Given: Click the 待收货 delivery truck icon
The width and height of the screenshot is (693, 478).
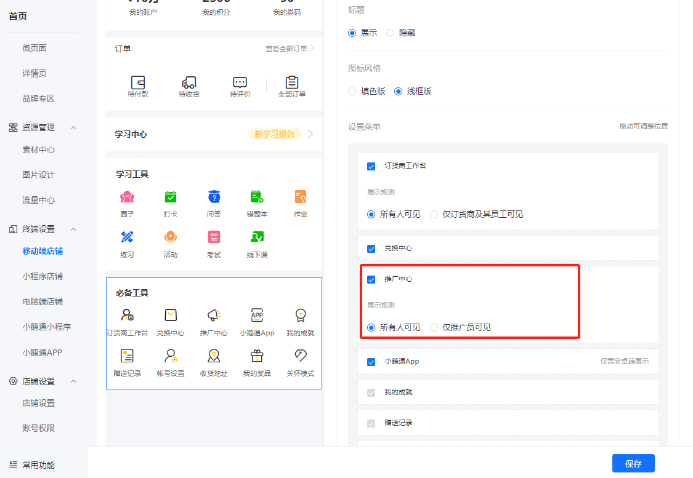Looking at the screenshot, I should tap(189, 82).
